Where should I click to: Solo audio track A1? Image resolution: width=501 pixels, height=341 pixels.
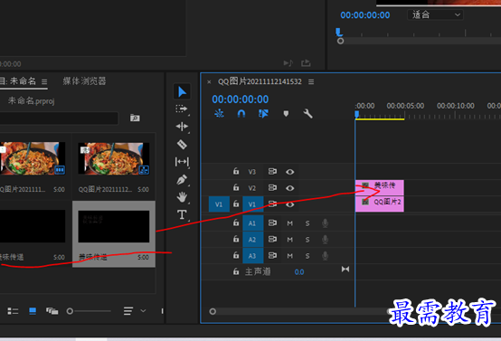[x=307, y=223]
